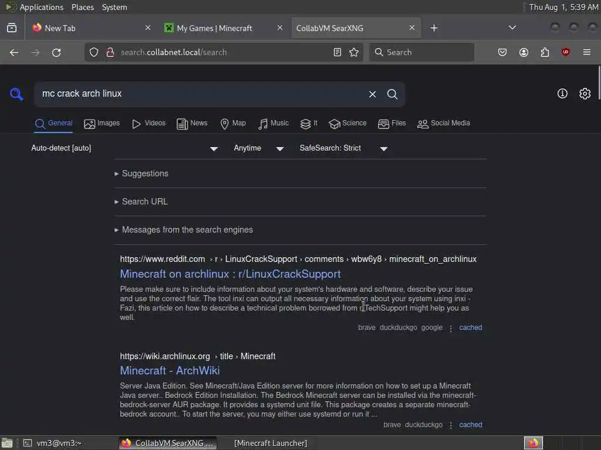This screenshot has width=601, height=450.
Task: Click the reddit result URL breadcrumb
Action: (x=298, y=259)
